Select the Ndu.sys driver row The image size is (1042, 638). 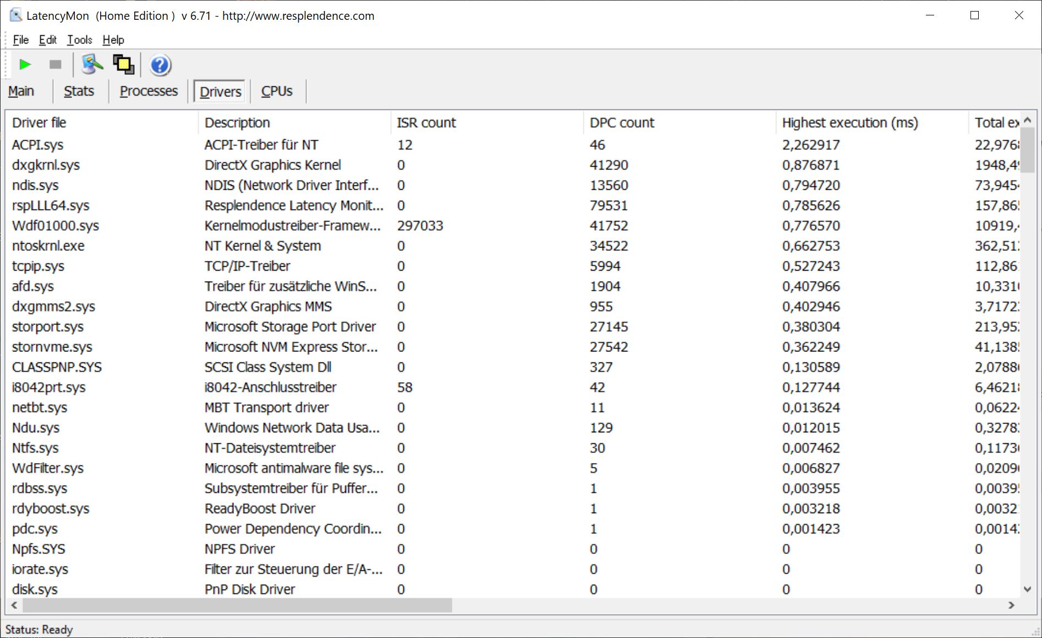pyautogui.click(x=513, y=428)
